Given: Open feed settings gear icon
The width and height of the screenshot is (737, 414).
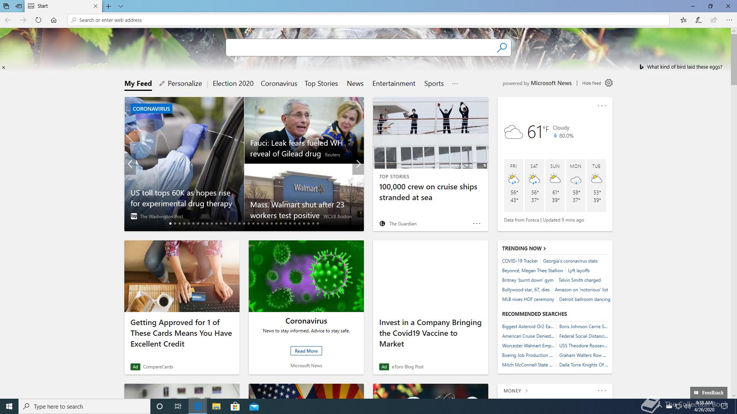Looking at the screenshot, I should point(609,83).
